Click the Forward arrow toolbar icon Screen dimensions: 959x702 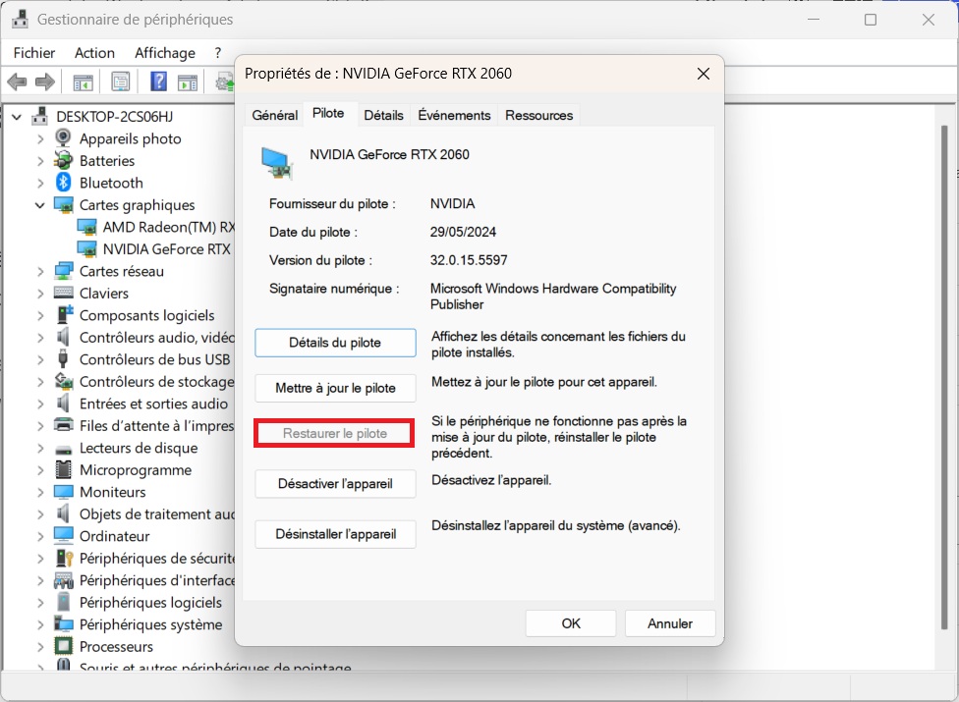coord(44,81)
